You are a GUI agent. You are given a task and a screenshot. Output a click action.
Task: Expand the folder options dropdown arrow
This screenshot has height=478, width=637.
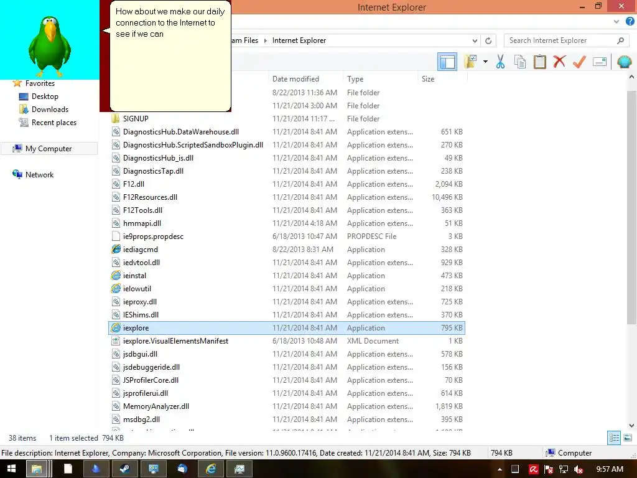[x=485, y=62]
